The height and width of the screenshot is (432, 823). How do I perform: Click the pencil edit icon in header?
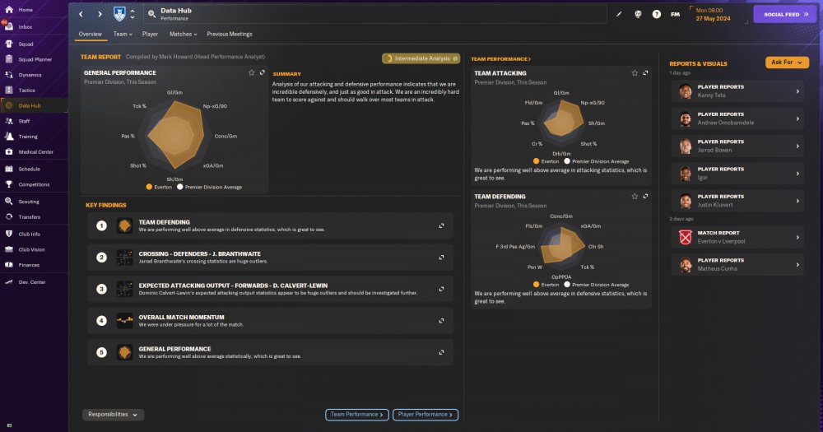(619, 14)
